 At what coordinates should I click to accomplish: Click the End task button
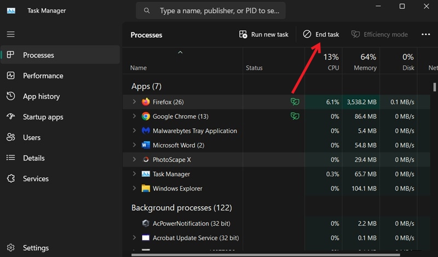(x=321, y=35)
